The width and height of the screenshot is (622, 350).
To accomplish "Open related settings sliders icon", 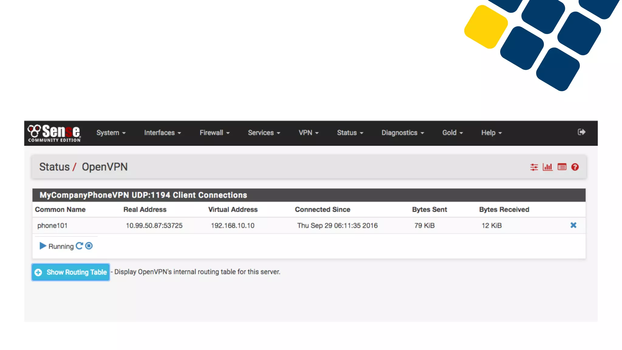I will click(x=534, y=167).
